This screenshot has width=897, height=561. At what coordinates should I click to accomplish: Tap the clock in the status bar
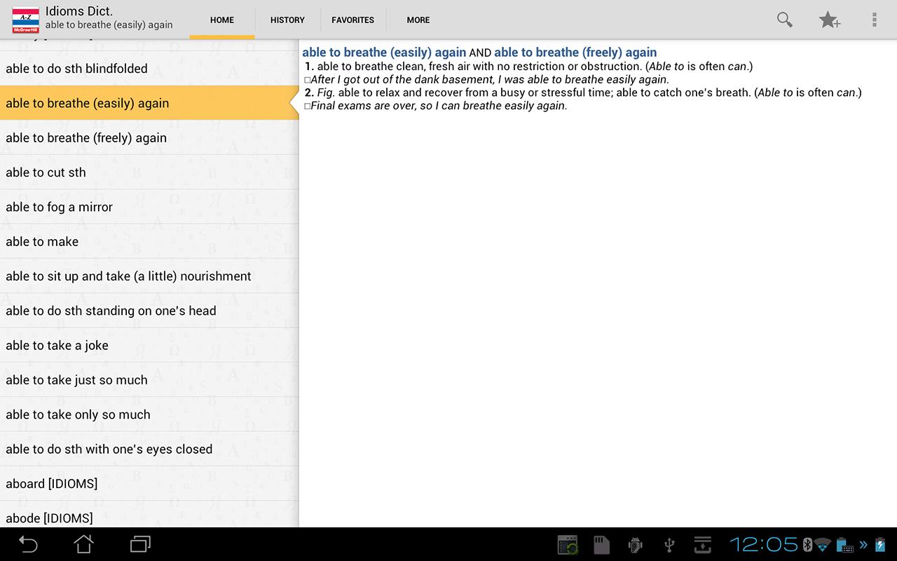point(764,544)
